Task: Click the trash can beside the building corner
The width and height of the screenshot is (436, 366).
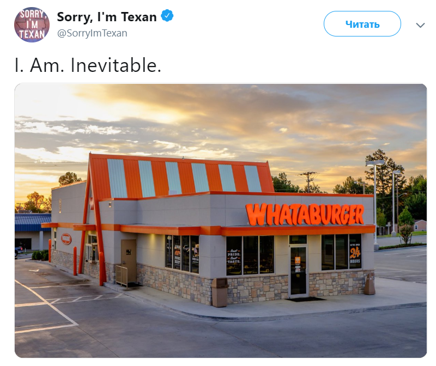Action: pos(220,292)
